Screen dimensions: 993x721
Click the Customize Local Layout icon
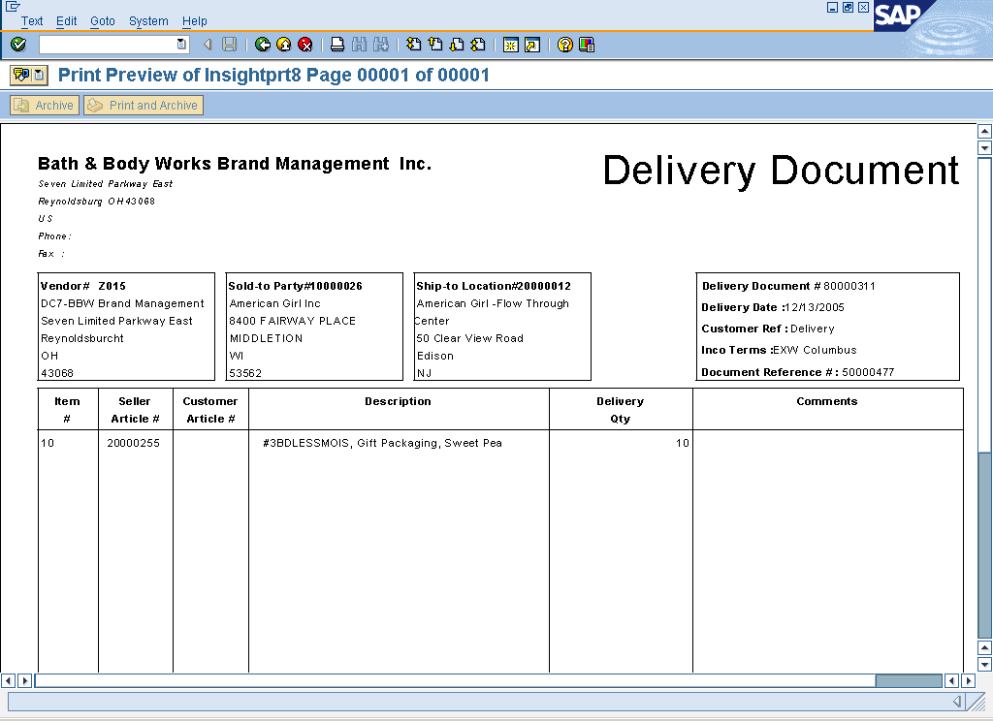[x=587, y=45]
